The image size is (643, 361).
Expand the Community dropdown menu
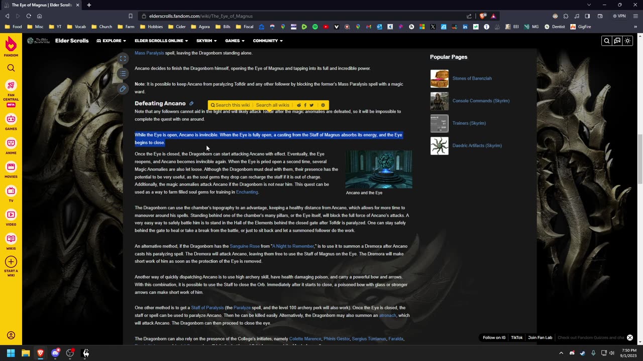click(x=268, y=41)
